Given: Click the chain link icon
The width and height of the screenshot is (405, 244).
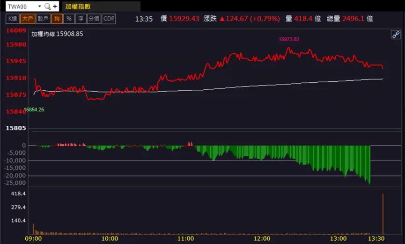Looking at the screenshot, I should 396,35.
